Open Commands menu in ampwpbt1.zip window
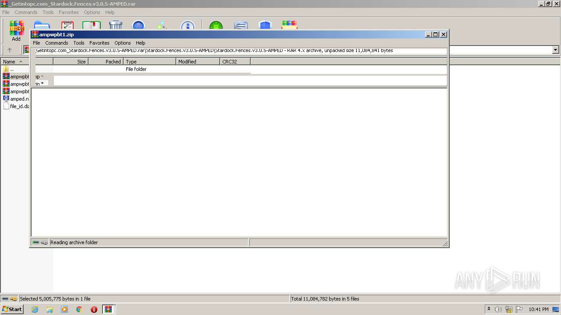Viewport: 561px width, 315px height. 57,43
